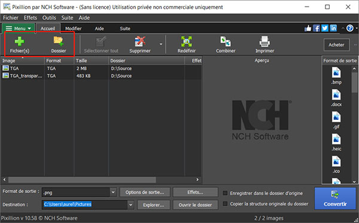This screenshot has height=223, width=359.
Task: Click Options de sortie... button
Action: point(145,192)
